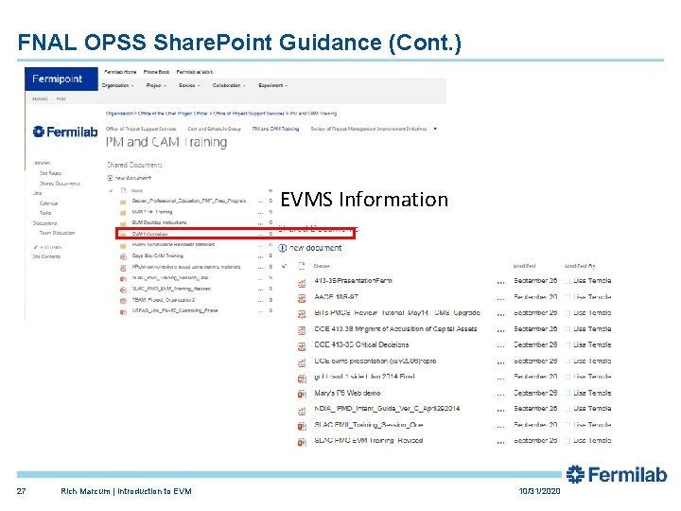This screenshot has width=681, height=511.
Task: Click new document link under EVMS Information
Action: pyautogui.click(x=315, y=248)
